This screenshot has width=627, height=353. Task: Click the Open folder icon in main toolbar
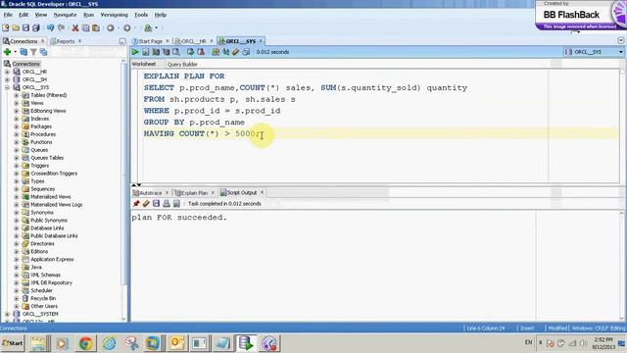16,28
